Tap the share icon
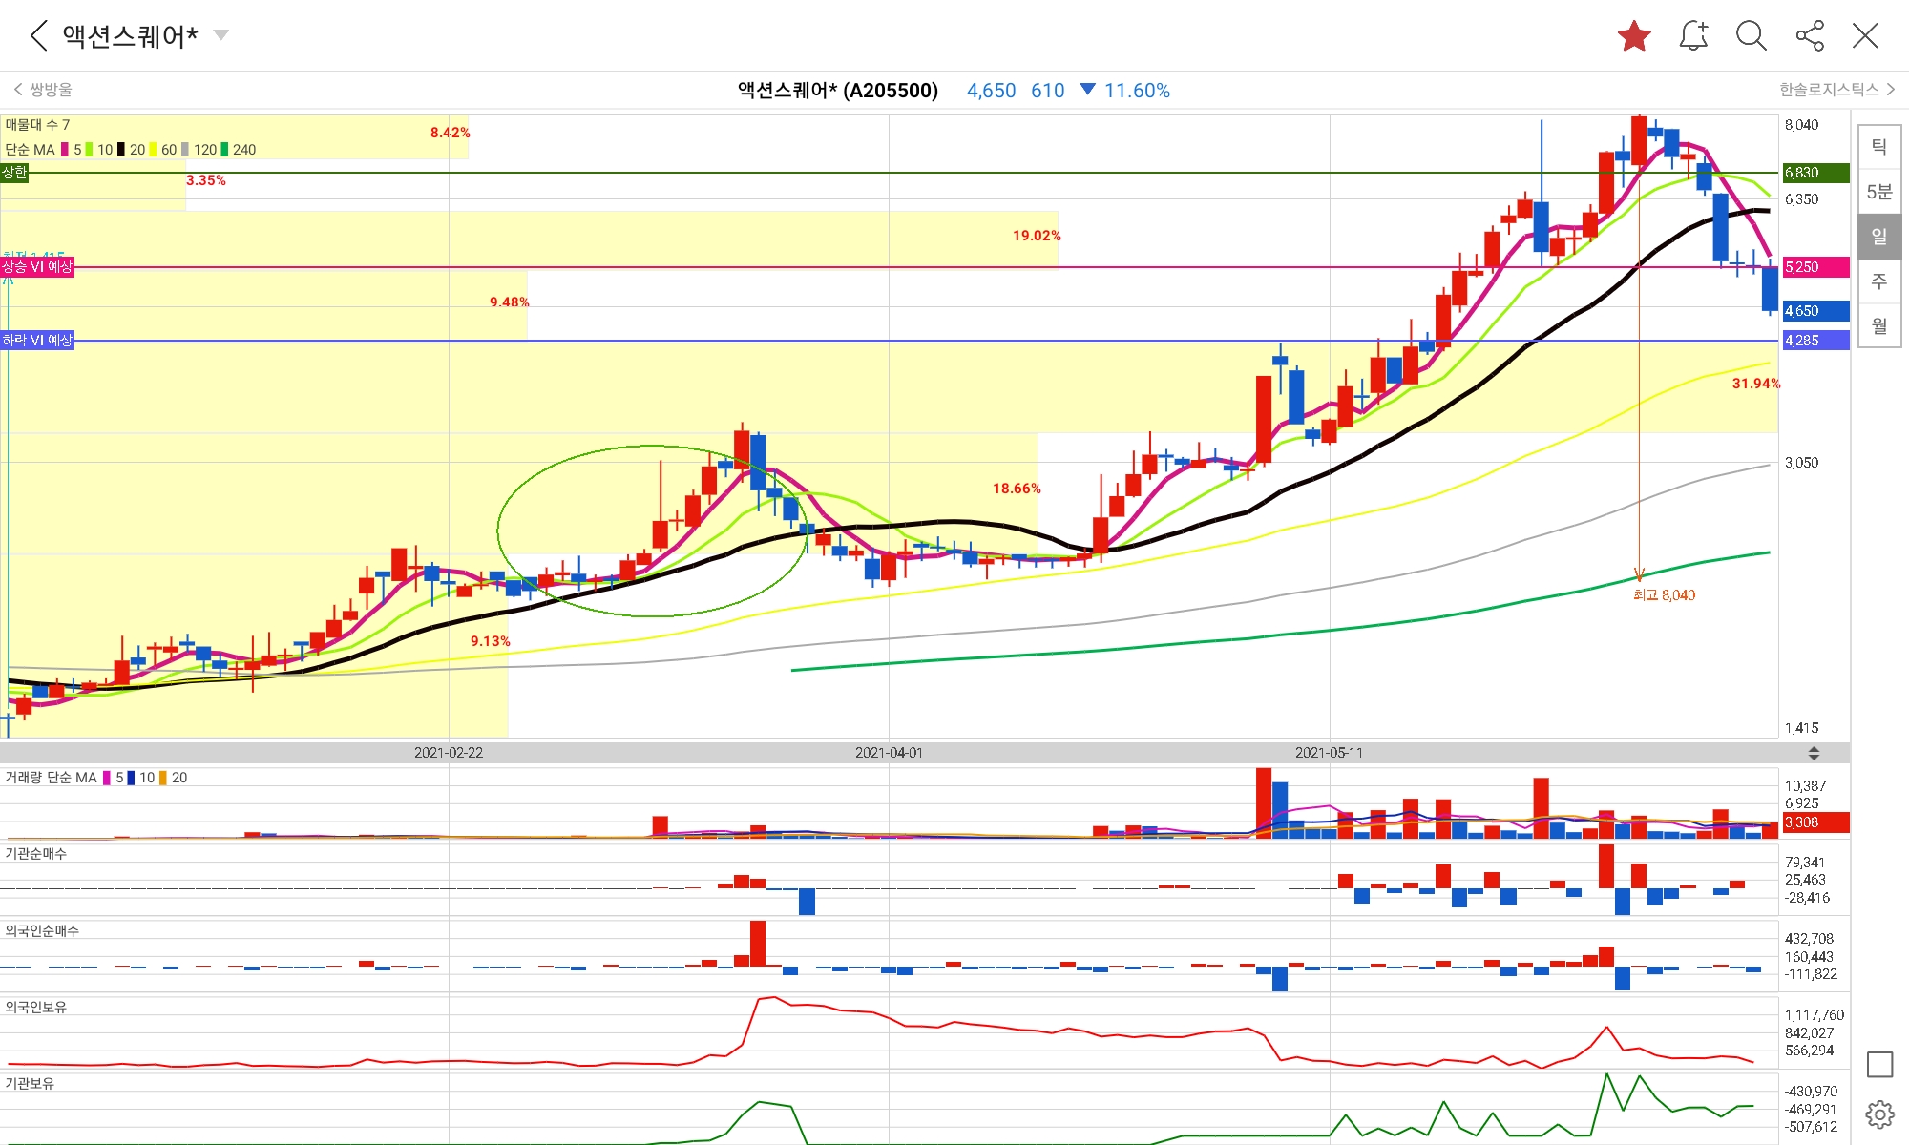Viewport: 1909px width, 1145px height. coord(1810,36)
